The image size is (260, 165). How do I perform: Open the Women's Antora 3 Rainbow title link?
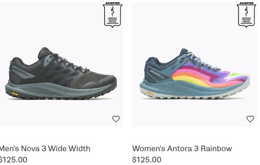point(182,149)
